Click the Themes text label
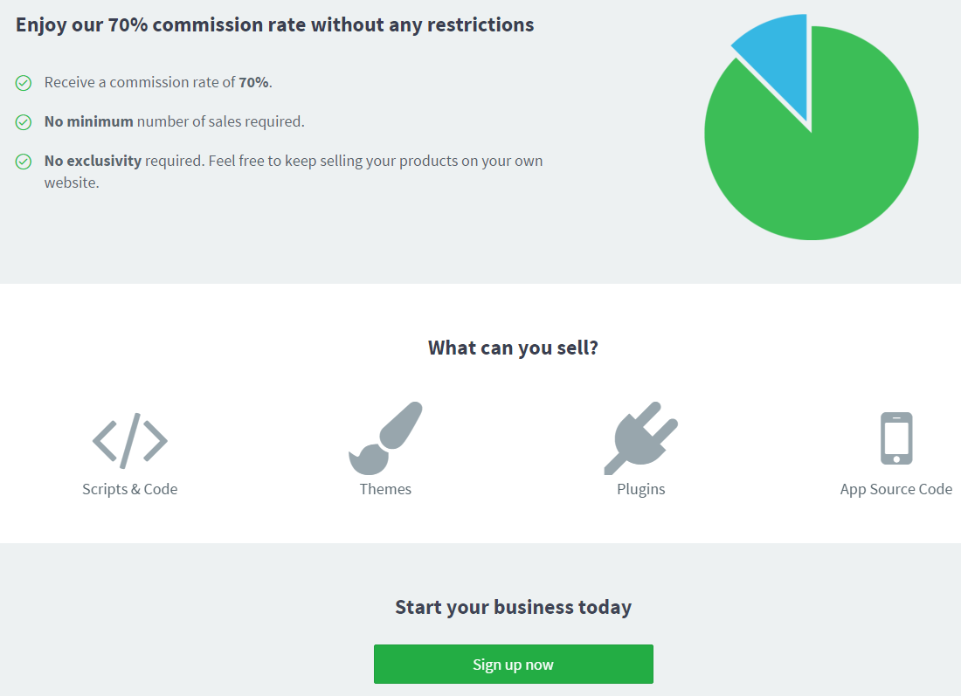The image size is (961, 696). click(x=385, y=489)
